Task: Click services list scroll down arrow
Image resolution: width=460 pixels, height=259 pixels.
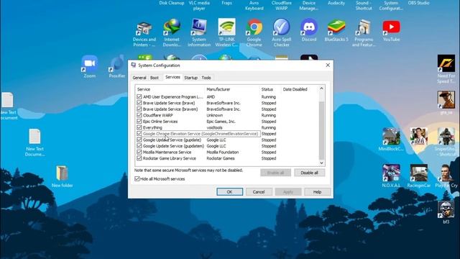Action: [x=321, y=163]
